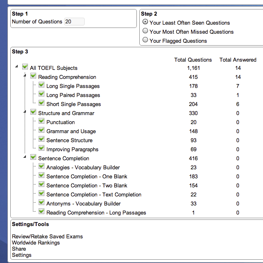The image size is (263, 263).
Task: Select Reading Comprehension - Long Passages label
Action: [x=96, y=213]
